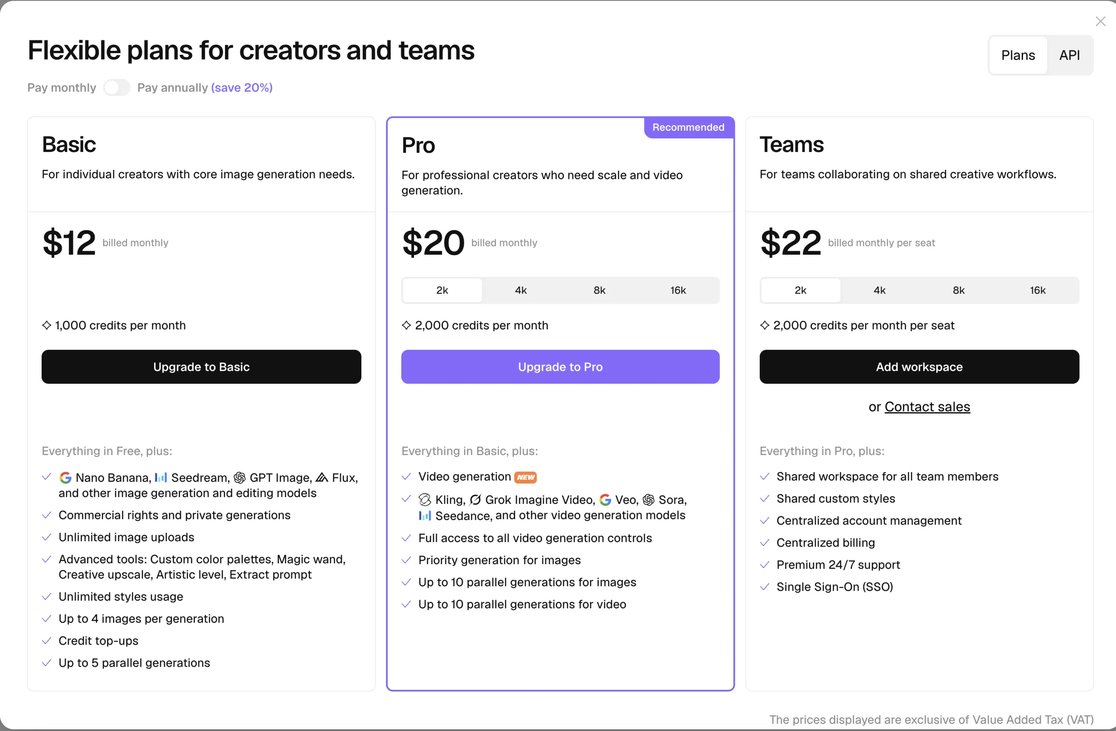Click the credits diamond icon in Basic plan

click(x=46, y=325)
